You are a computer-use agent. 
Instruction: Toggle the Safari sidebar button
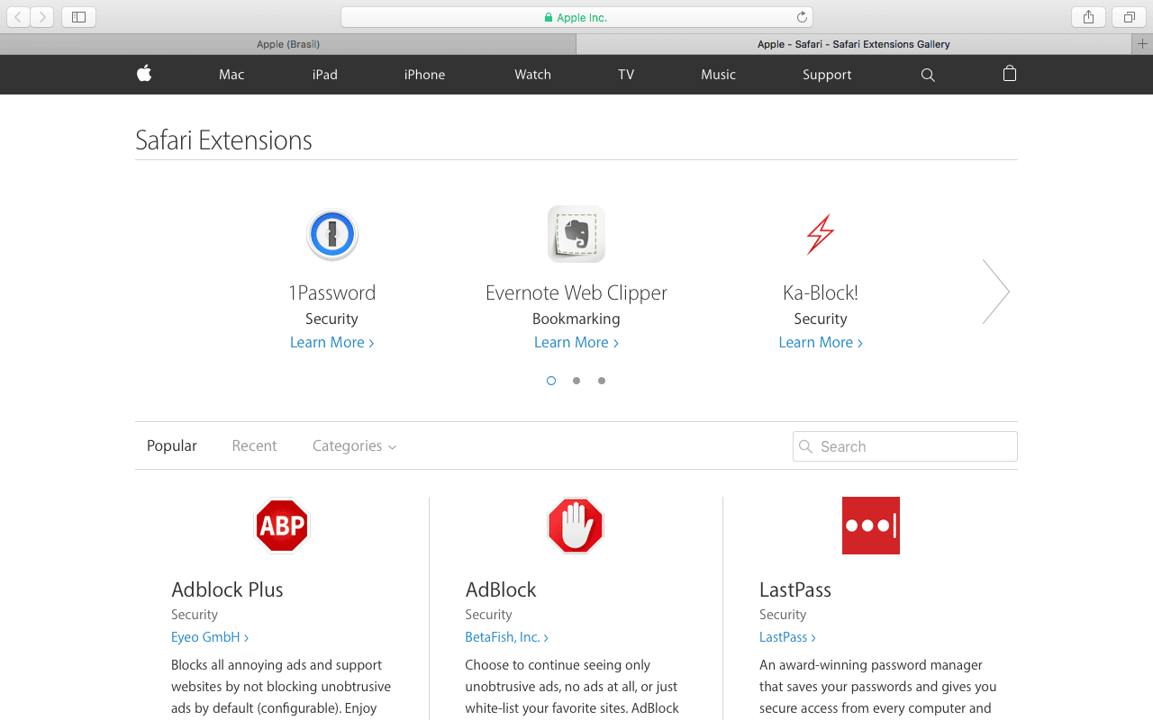point(78,16)
